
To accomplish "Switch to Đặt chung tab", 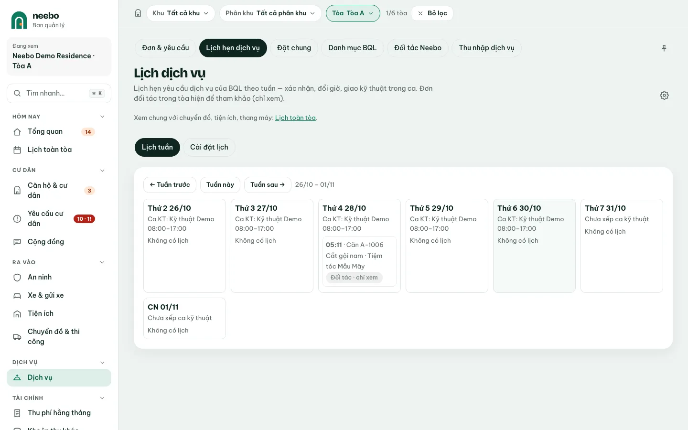I will pyautogui.click(x=294, y=48).
